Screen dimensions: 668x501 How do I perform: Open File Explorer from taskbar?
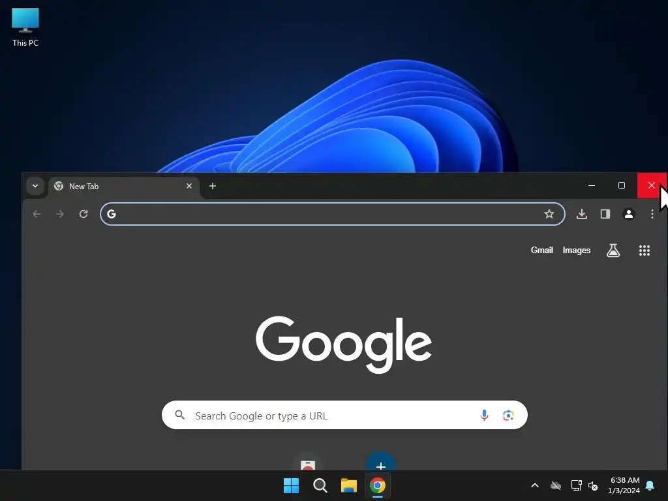(x=349, y=485)
